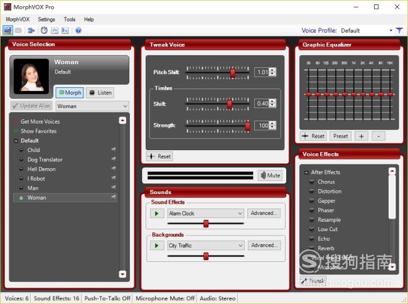This screenshot has width=408, height=304.
Task: Reset the Graphic Equalizer
Action: tap(313, 136)
